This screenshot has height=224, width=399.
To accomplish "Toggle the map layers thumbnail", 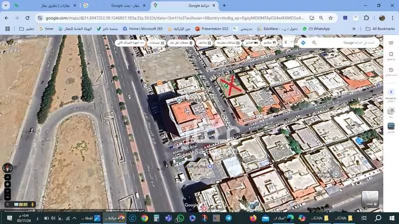I will (x=370, y=198).
